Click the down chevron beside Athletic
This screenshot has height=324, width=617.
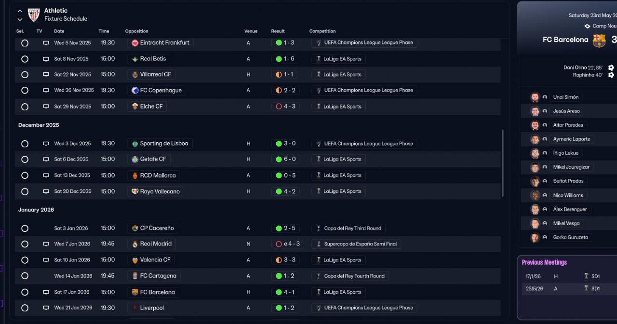20,20
